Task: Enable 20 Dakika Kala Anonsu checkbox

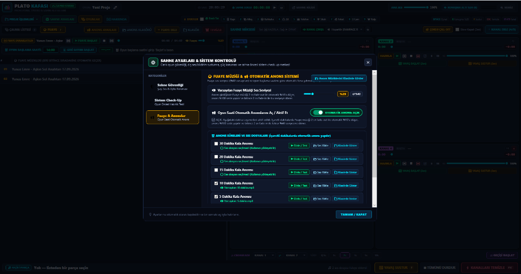Action: coord(216,157)
